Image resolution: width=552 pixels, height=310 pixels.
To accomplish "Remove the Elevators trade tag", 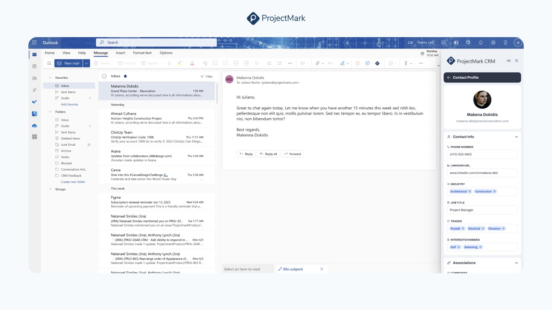I will [504, 228].
